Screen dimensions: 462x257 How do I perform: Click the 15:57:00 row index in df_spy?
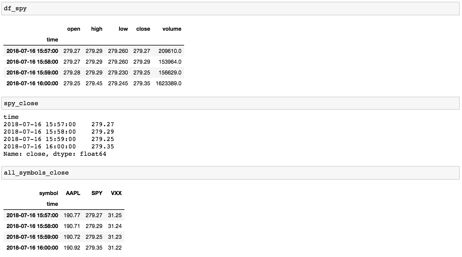click(x=32, y=51)
